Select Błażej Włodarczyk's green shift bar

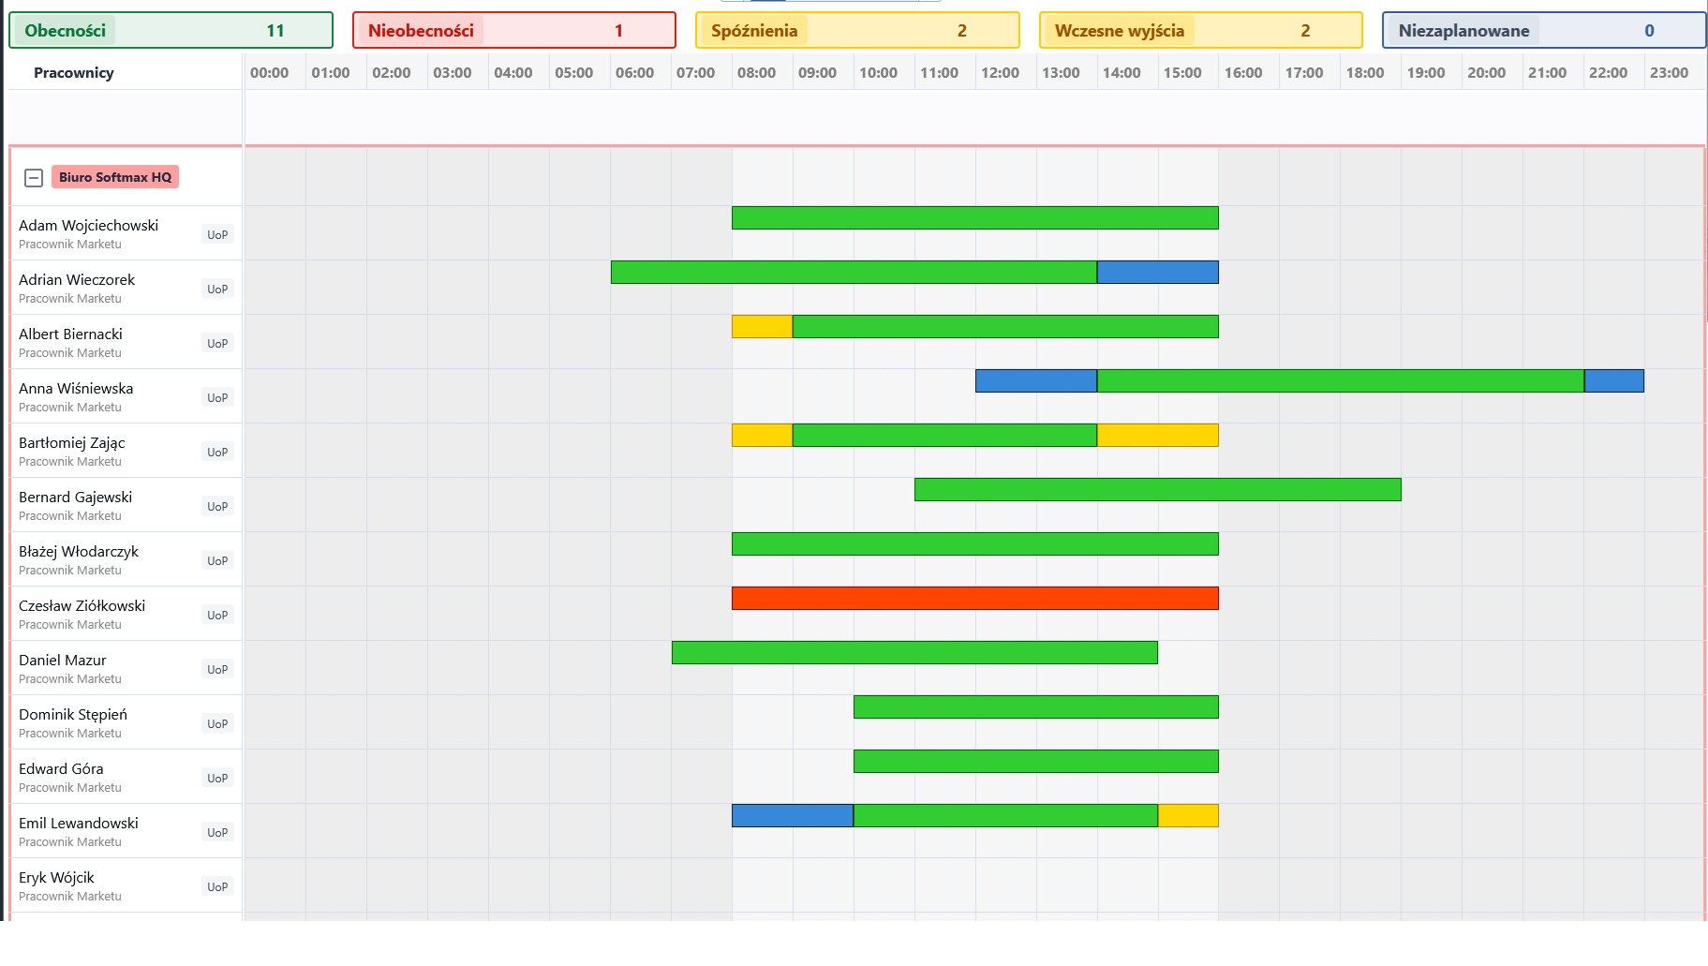975,543
